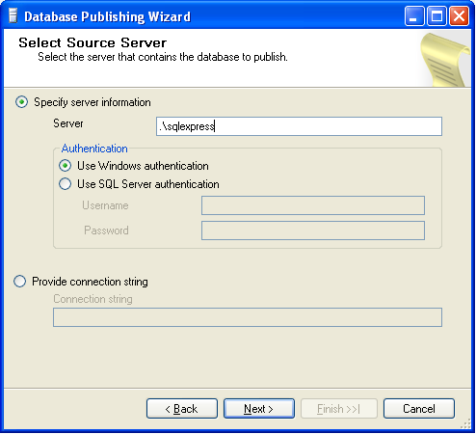Click the Username input box
The width and height of the screenshot is (476, 434).
pyautogui.click(x=313, y=205)
